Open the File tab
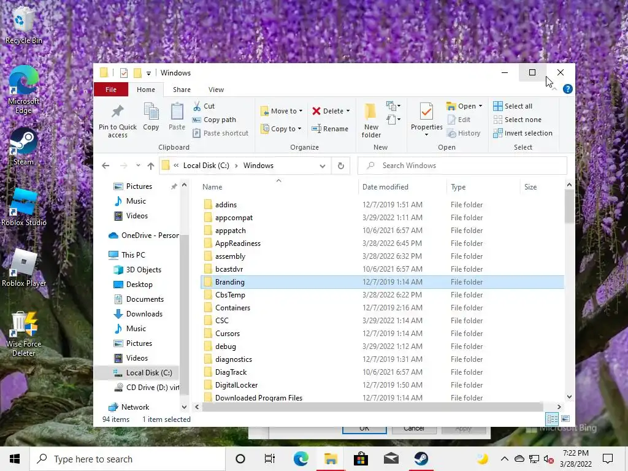This screenshot has width=628, height=471. pyautogui.click(x=111, y=90)
